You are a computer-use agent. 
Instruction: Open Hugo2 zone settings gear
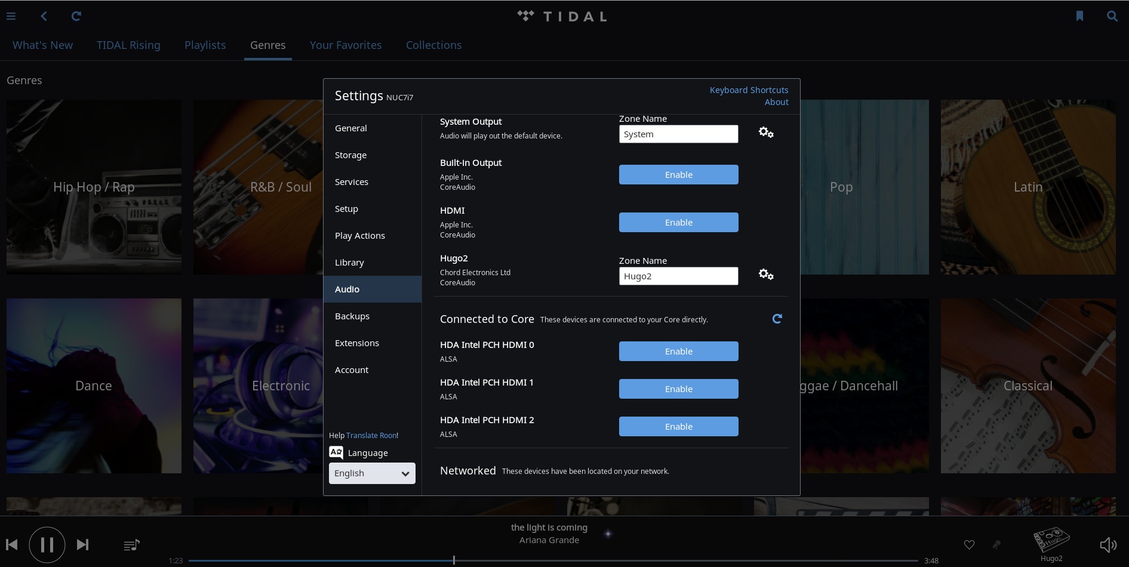[766, 275]
